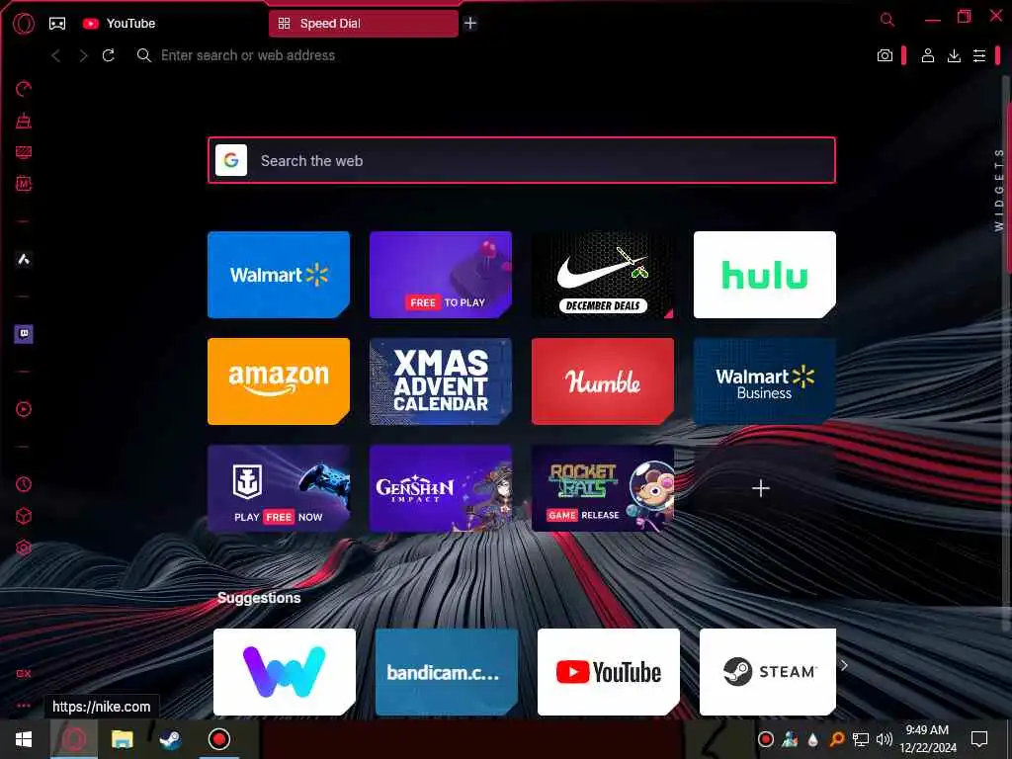Open the Xmas Advent Calendar tile
Screen dimensions: 1012x759
[x=440, y=381]
